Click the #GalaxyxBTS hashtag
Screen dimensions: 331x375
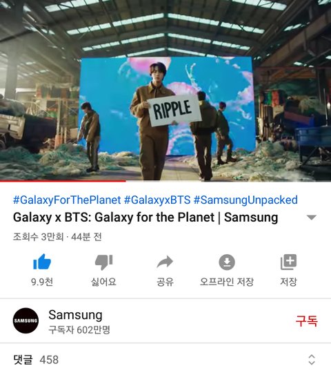tap(157, 200)
